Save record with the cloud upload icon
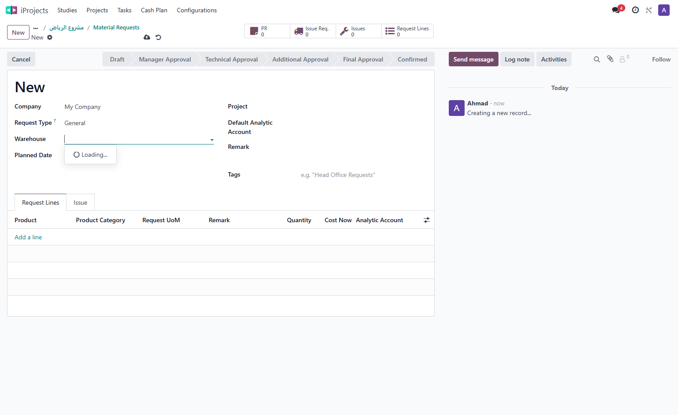Viewport: 678px width, 415px height. click(147, 37)
